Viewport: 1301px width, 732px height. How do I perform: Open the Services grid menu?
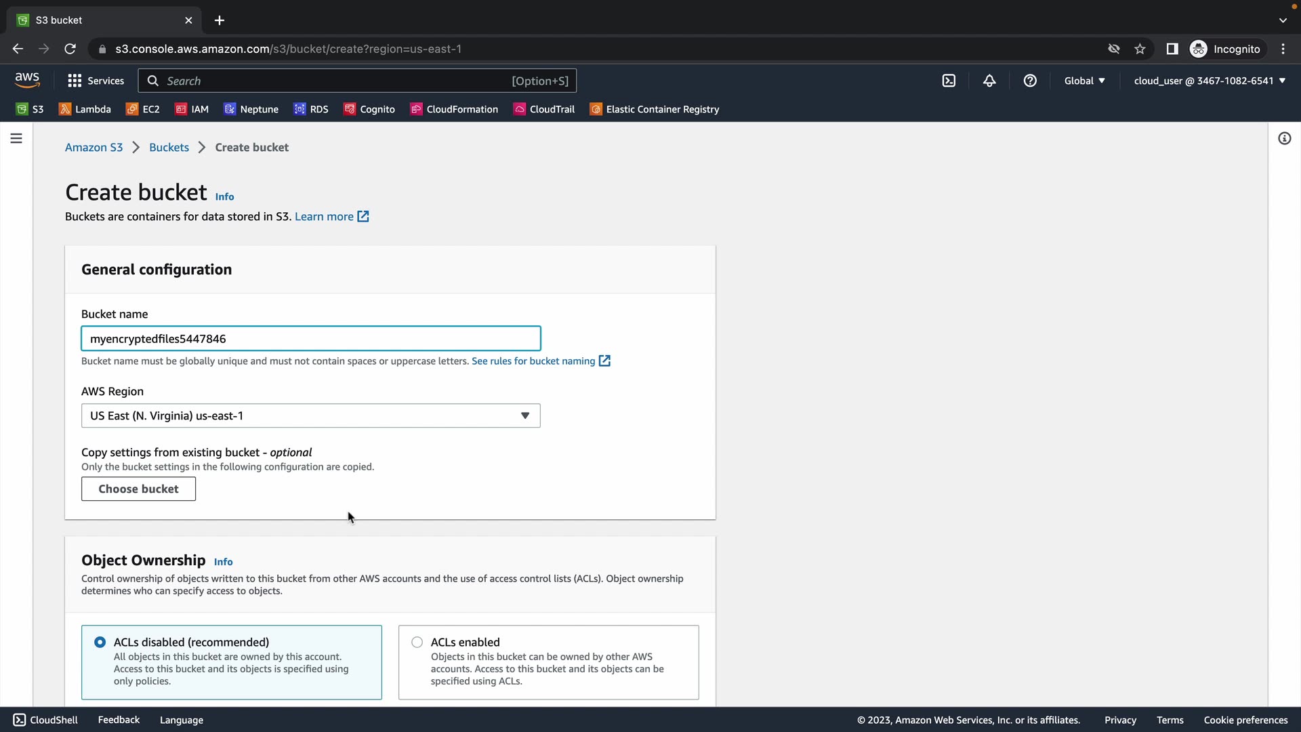tap(96, 81)
